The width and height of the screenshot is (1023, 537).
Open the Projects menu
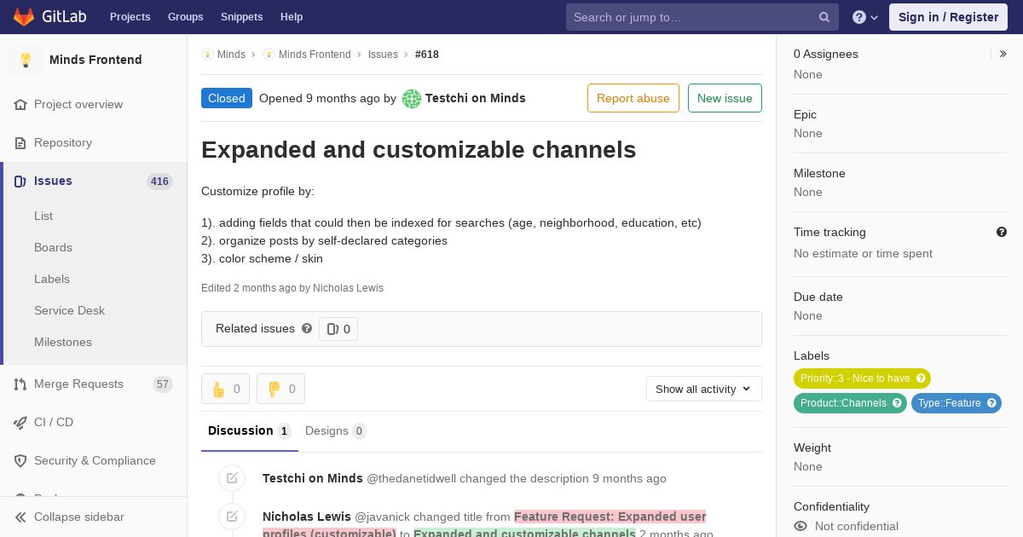(130, 17)
